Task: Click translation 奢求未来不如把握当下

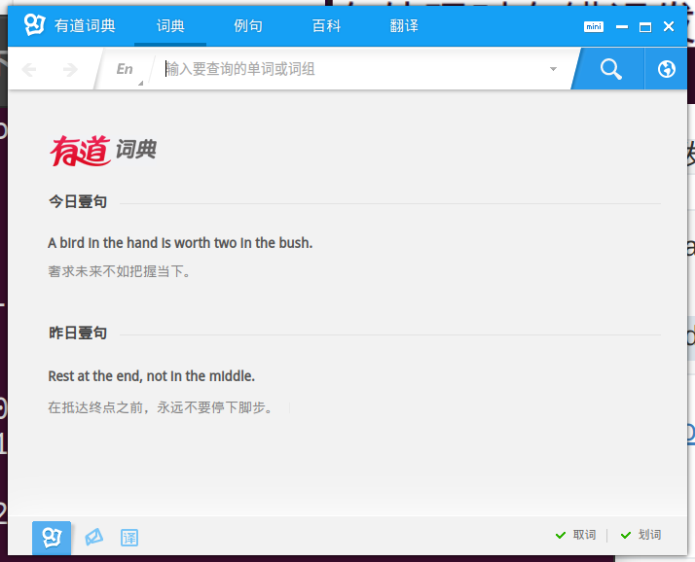Action: (x=119, y=271)
